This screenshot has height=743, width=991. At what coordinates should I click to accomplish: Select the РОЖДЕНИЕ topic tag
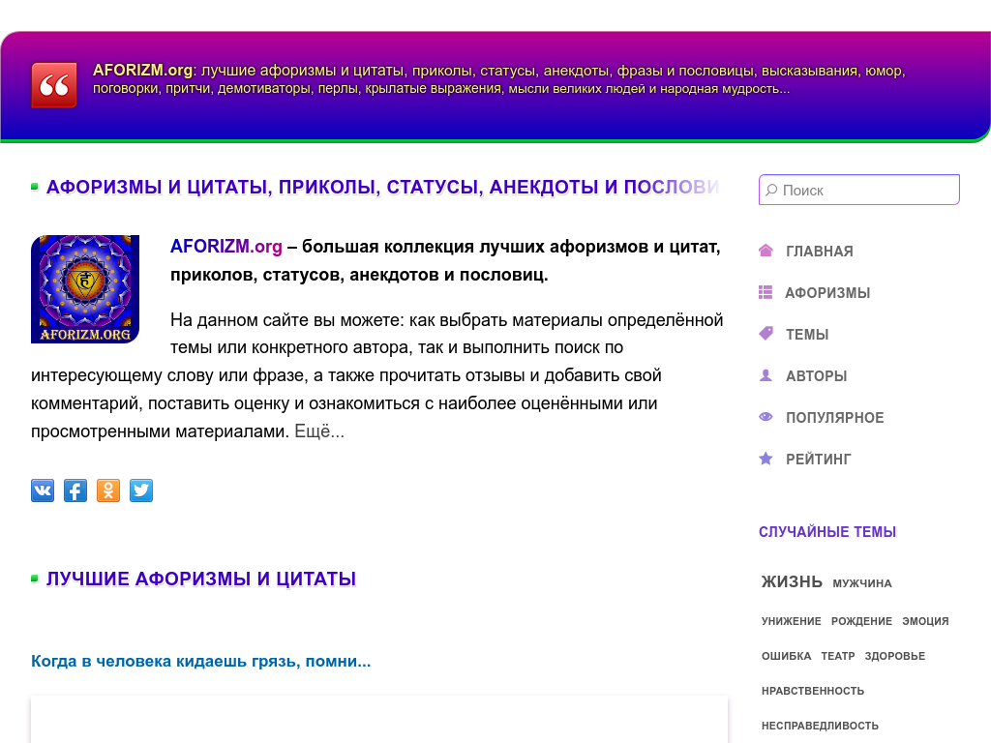pos(861,622)
